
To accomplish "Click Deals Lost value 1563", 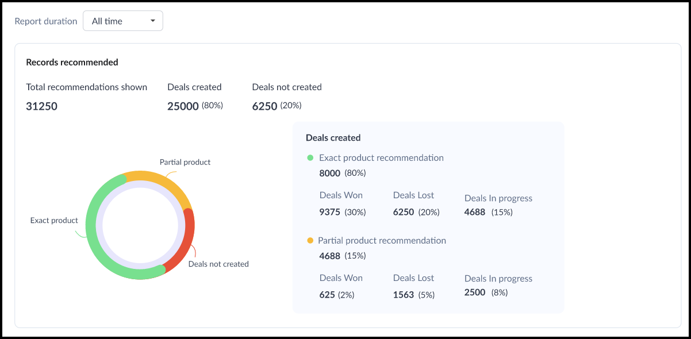I will [x=404, y=295].
